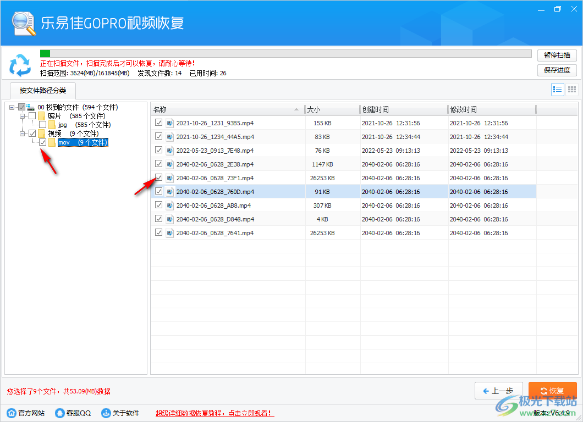The height and width of the screenshot is (422, 583).
Task: Select row 2040-02-06_0628_73F1.mp4
Action: [343, 178]
